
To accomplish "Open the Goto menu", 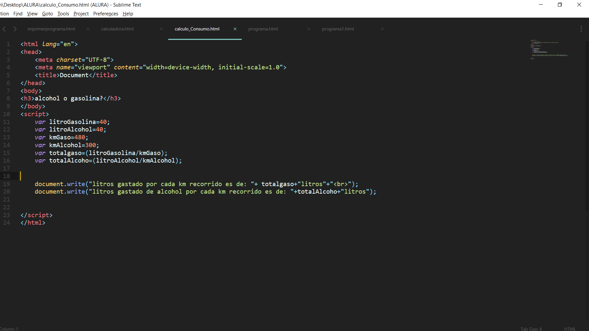I will (x=47, y=14).
